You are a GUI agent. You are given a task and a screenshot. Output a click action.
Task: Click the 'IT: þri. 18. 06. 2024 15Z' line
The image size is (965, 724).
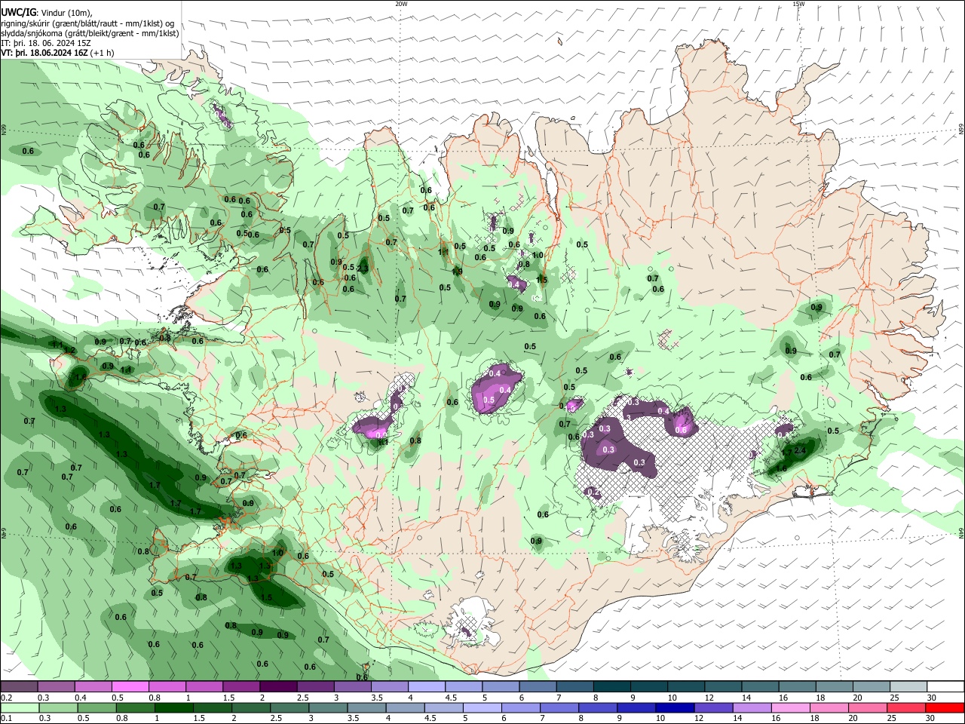coord(45,43)
